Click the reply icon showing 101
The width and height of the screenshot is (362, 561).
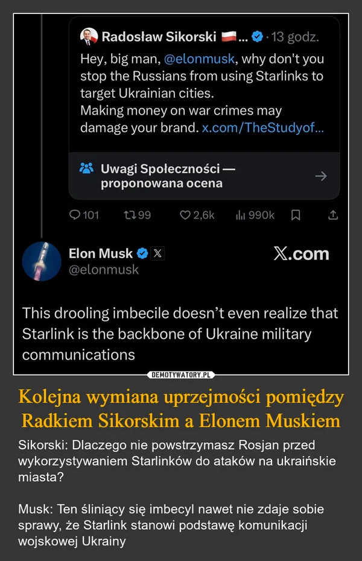tap(75, 214)
